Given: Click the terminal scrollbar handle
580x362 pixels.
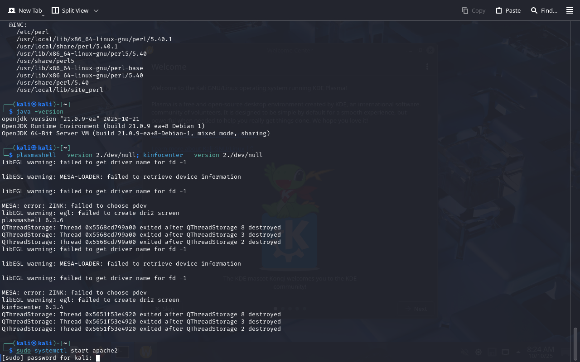Looking at the screenshot, I should point(575,344).
